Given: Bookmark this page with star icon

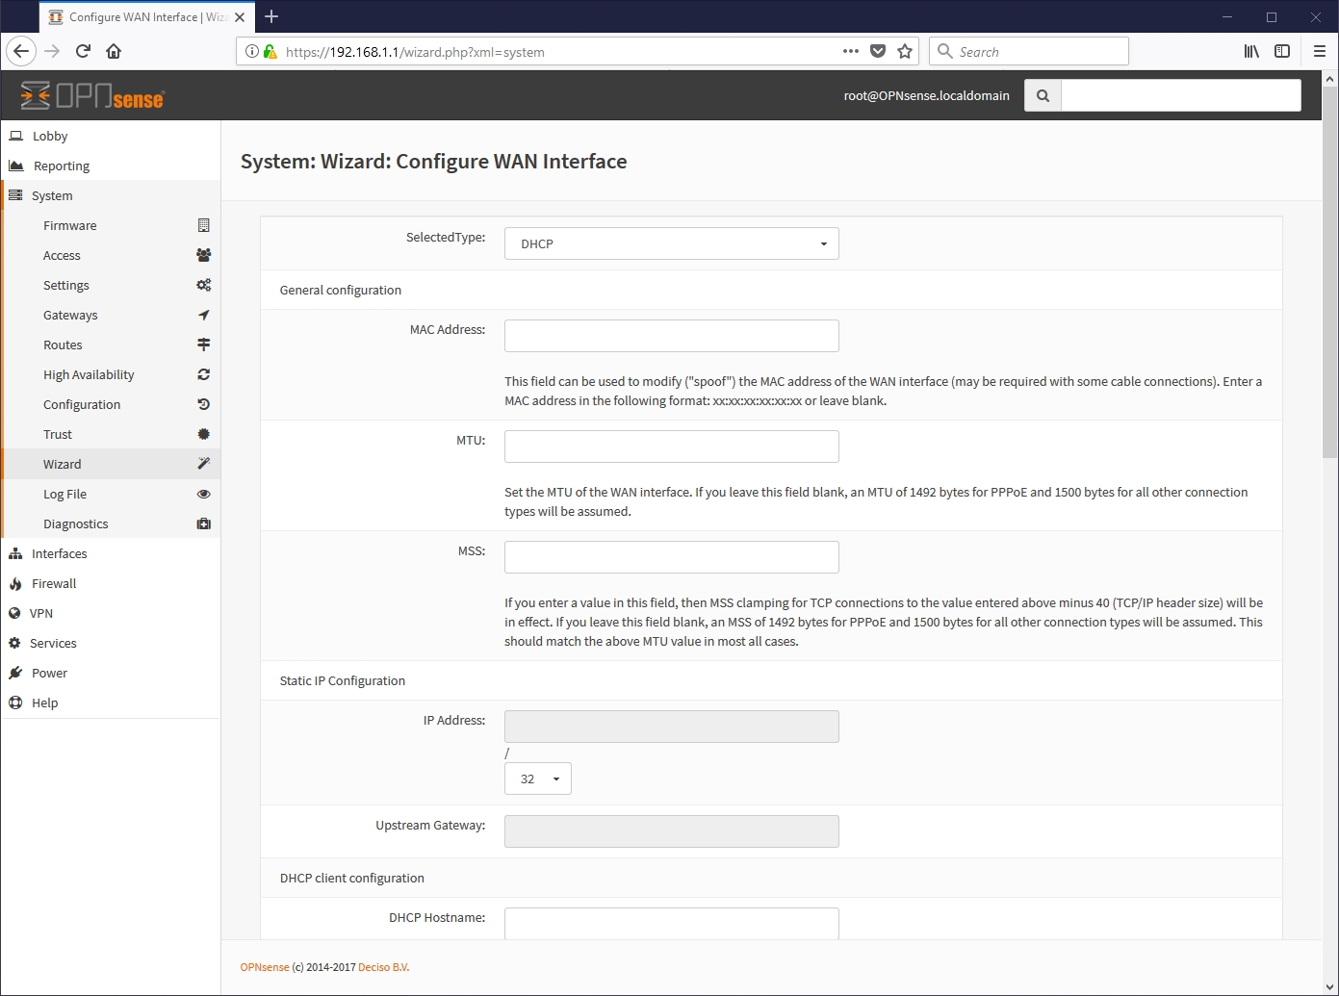Looking at the screenshot, I should point(905,52).
